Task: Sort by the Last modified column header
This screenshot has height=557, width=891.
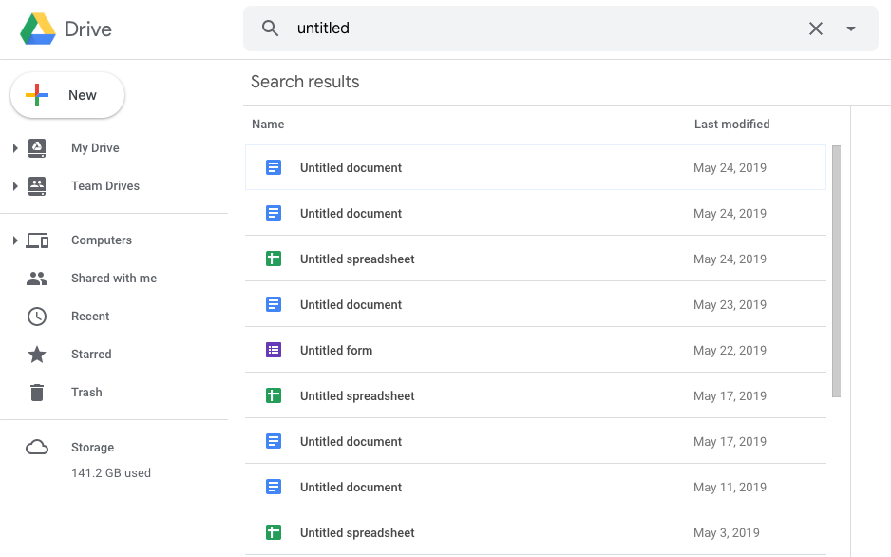Action: click(x=731, y=125)
